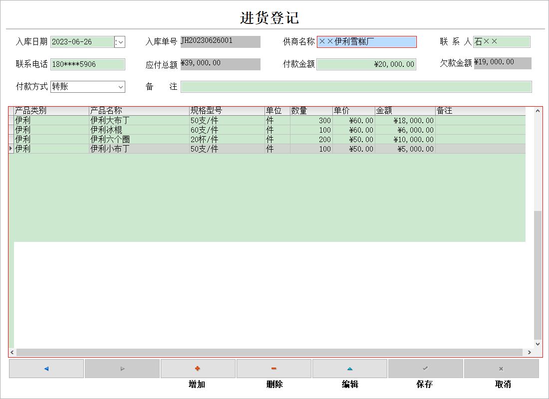
Task: Go to previous record with blue left arrow
Action: (x=46, y=369)
